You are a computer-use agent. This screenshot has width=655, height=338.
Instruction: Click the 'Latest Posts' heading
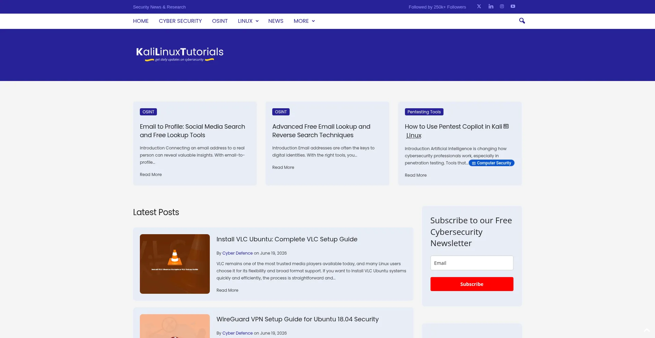(156, 212)
